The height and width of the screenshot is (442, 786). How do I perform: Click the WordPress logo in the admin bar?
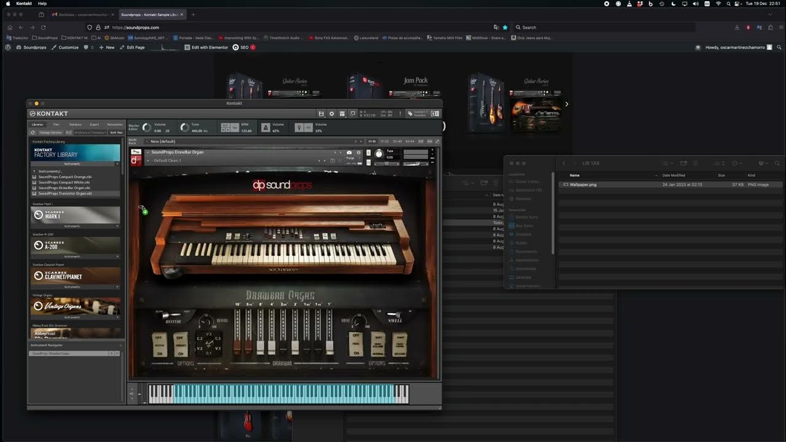pos(8,47)
